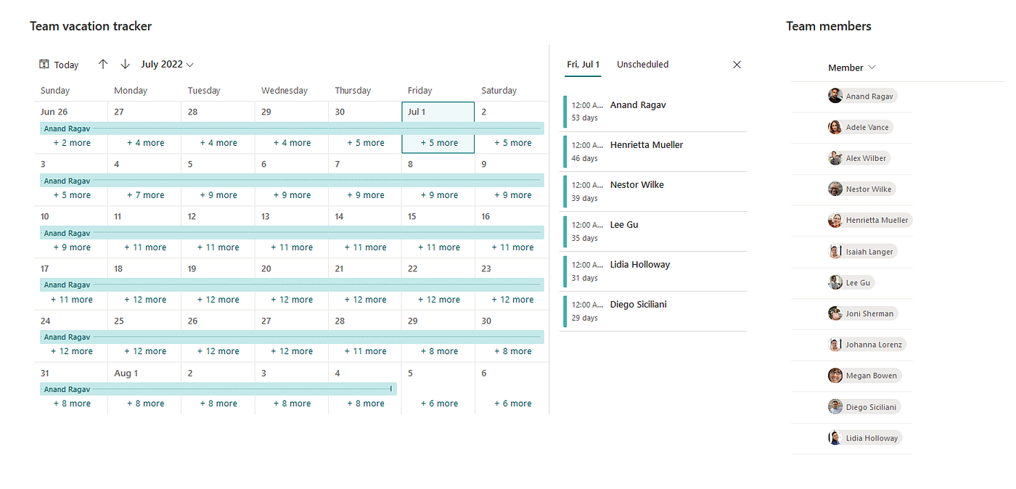
Task: Click Nestor Wilke's avatar in Team members
Action: [835, 189]
